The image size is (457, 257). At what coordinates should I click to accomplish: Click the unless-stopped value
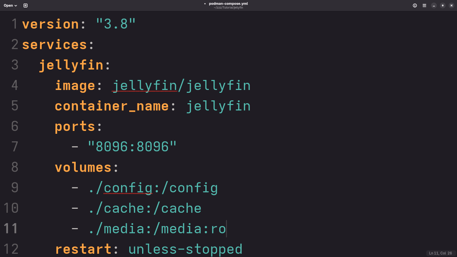click(185, 249)
